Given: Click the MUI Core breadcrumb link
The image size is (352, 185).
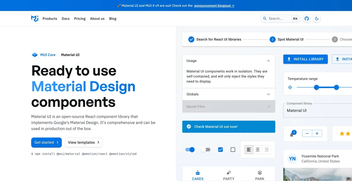Looking at the screenshot, I should (48, 55).
